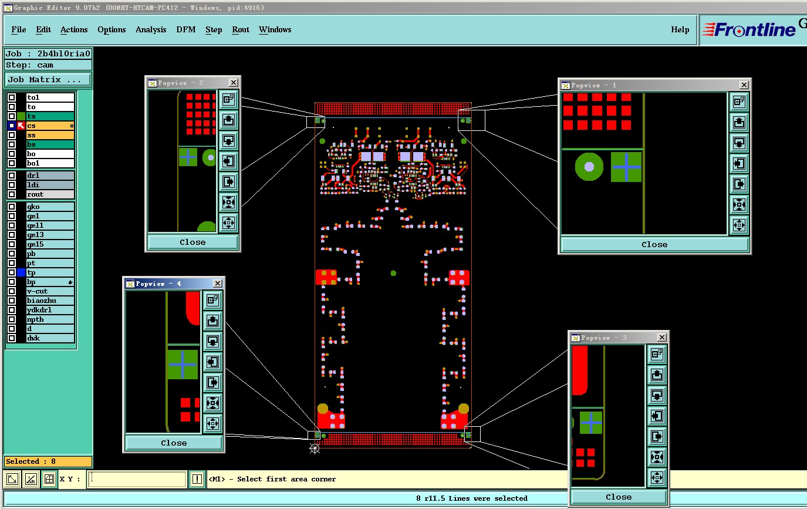The width and height of the screenshot is (807, 509).
Task: Click blue color swatch of tp layer
Action: click(x=21, y=272)
